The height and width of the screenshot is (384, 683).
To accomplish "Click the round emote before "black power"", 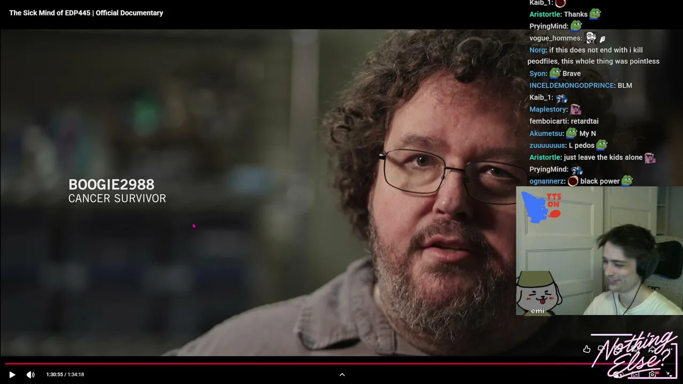I will 573,181.
